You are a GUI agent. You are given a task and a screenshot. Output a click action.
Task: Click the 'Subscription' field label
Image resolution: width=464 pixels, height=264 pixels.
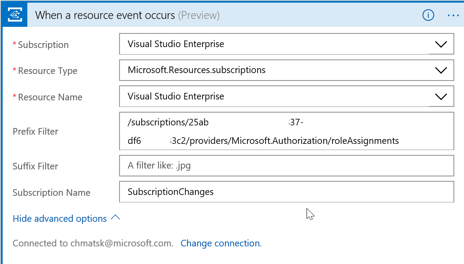(43, 45)
